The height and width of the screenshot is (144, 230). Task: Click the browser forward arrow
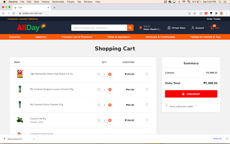[9, 13]
